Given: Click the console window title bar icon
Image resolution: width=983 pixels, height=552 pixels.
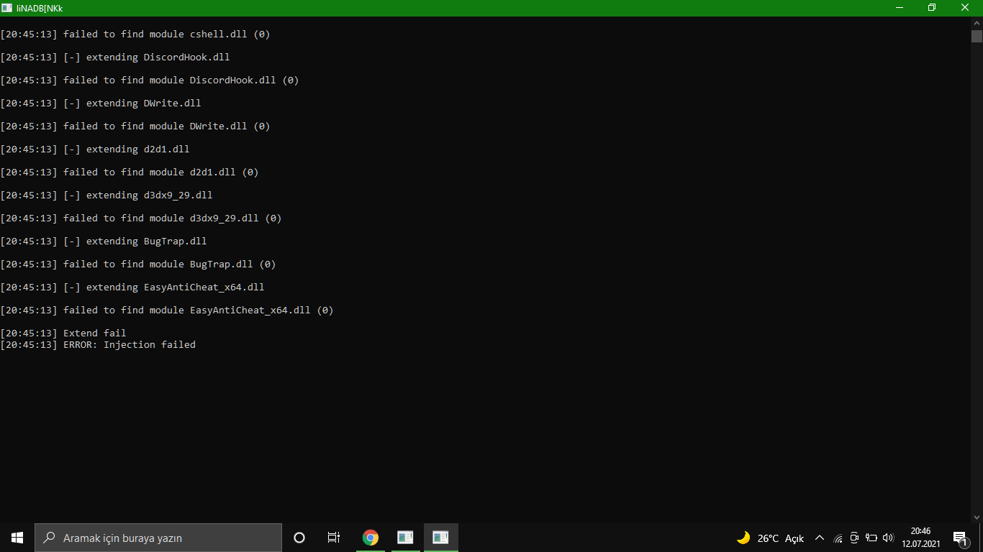Looking at the screenshot, I should [x=6, y=8].
